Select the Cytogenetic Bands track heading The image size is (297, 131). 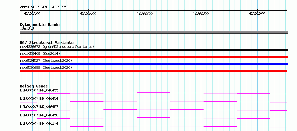pyautogui.click(x=40, y=25)
